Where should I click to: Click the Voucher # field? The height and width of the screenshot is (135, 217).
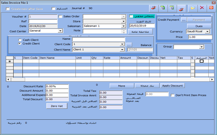point(43,17)
